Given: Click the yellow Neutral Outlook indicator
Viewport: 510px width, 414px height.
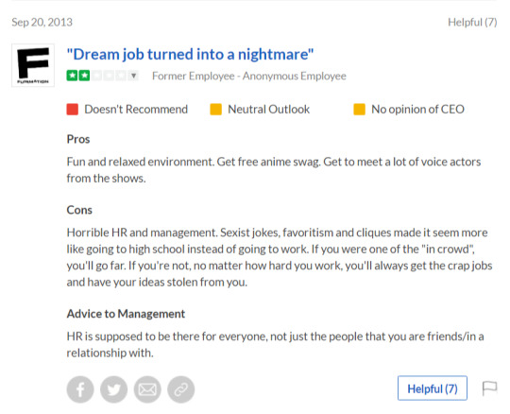Looking at the screenshot, I should 215,110.
